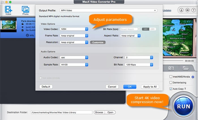Open the Audio Codec dropdown
The height and width of the screenshot is (120, 198).
[74, 57]
